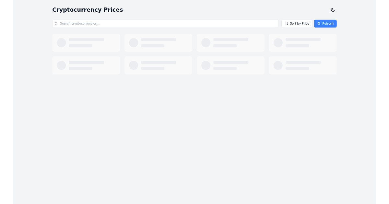Click the circle placeholder in the first bottom-row card
Screen dimensions: 389x204
point(61,65)
